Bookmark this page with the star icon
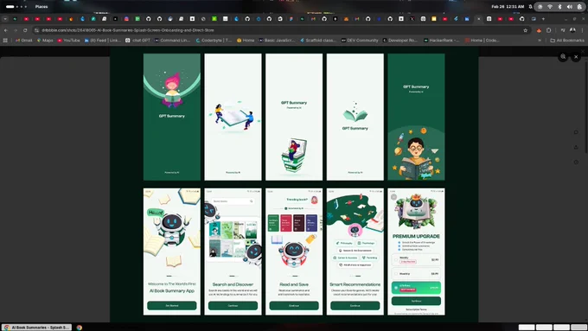Screen dimensions: 588x331 pos(526,30)
